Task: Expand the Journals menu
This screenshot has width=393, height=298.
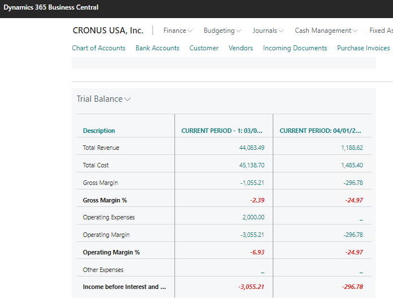Action: (x=268, y=31)
